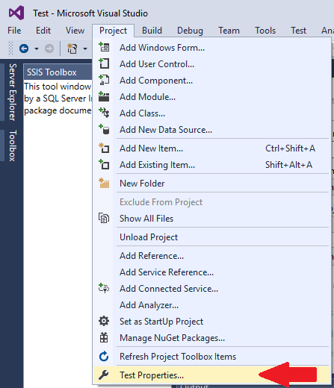The image size is (334, 388).
Task: Open the File menu
Action: pyautogui.click(x=14, y=31)
